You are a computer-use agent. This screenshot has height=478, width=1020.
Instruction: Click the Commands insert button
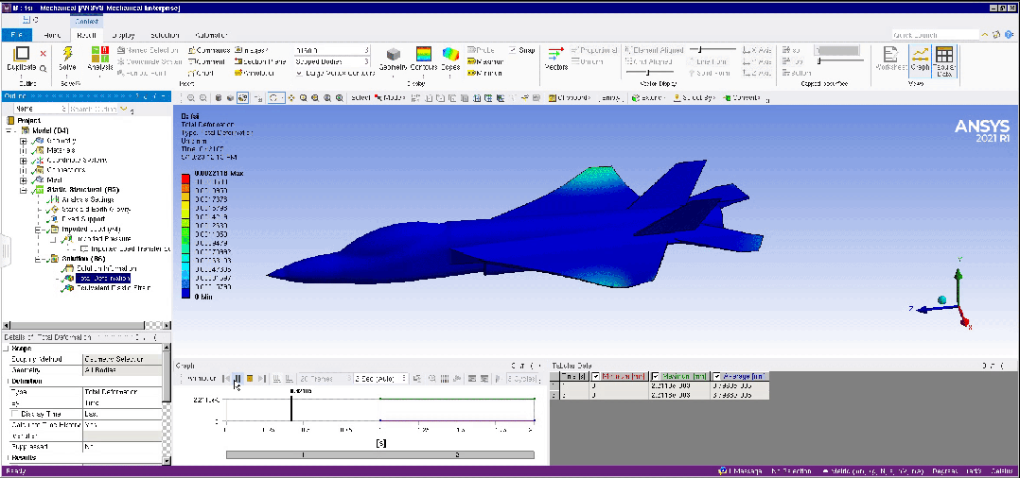tap(209, 50)
